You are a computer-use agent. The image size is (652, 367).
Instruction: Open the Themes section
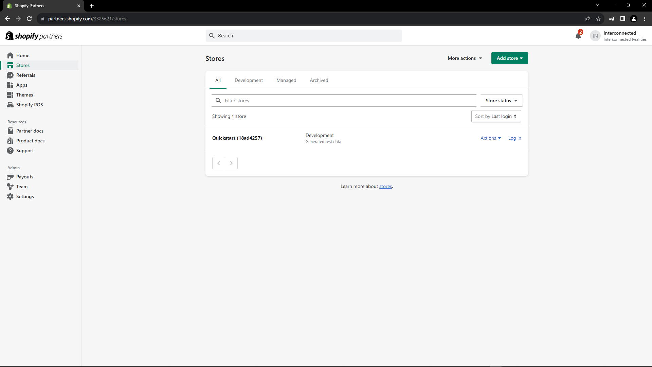(x=24, y=95)
